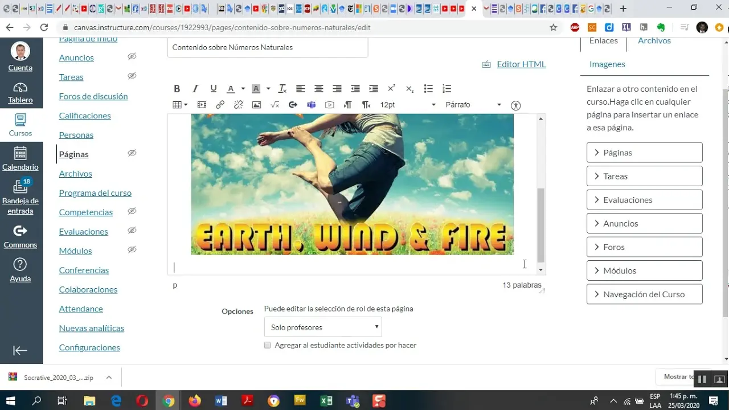The height and width of the screenshot is (410, 729).
Task: Toggle visibility of Módulos in course navigation
Action: tap(132, 250)
